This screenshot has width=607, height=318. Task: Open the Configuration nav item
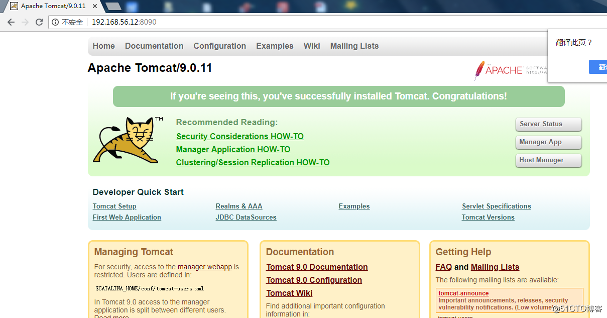coord(220,46)
